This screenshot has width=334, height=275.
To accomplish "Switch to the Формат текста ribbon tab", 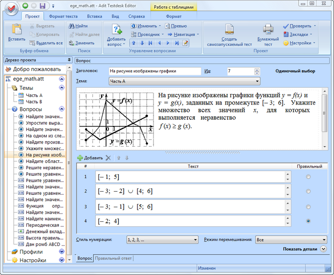I will (x=63, y=16).
